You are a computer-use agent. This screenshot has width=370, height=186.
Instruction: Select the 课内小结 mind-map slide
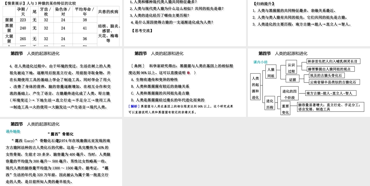pos(309,82)
